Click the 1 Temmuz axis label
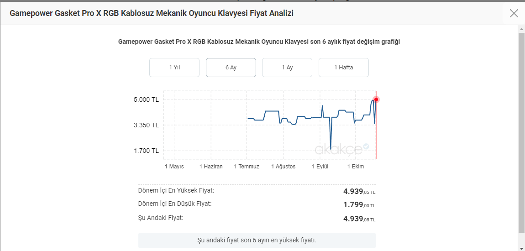Viewport: 525px width, 251px height. (x=247, y=167)
